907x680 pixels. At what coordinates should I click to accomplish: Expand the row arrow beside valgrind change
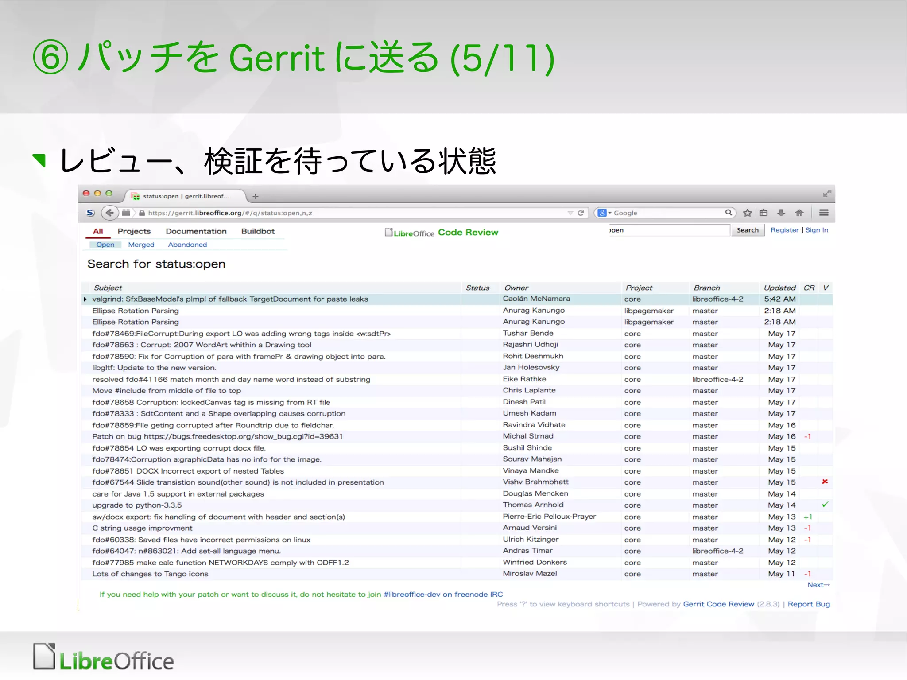point(85,299)
